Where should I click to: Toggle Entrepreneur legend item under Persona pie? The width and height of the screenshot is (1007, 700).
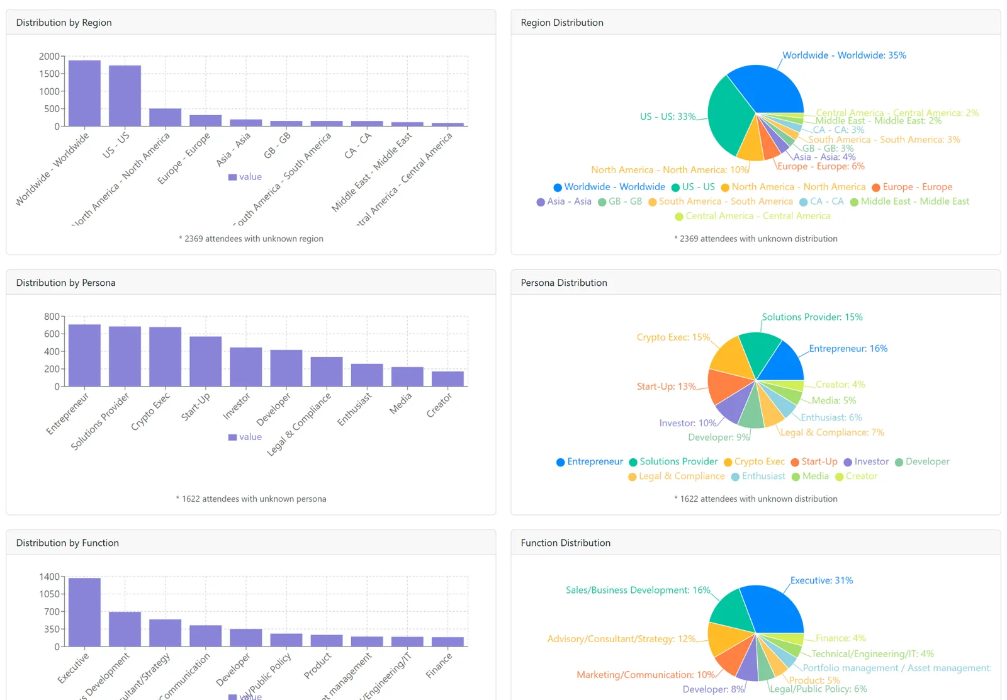[590, 461]
